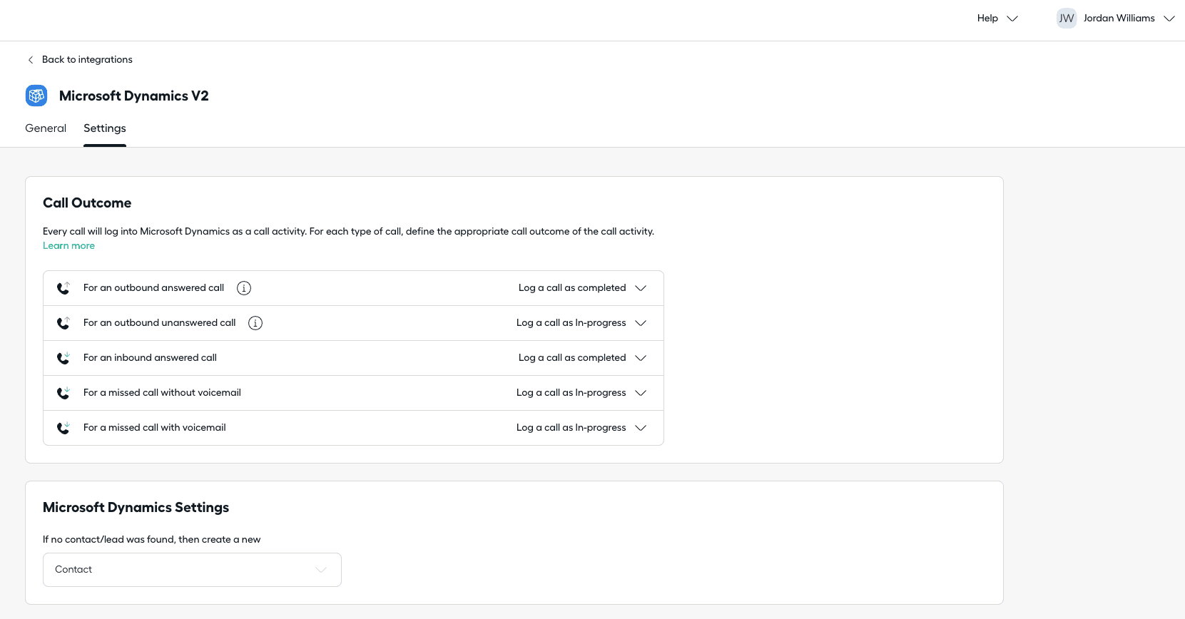Select the Settings tab
This screenshot has width=1185, height=619.
pyautogui.click(x=105, y=128)
